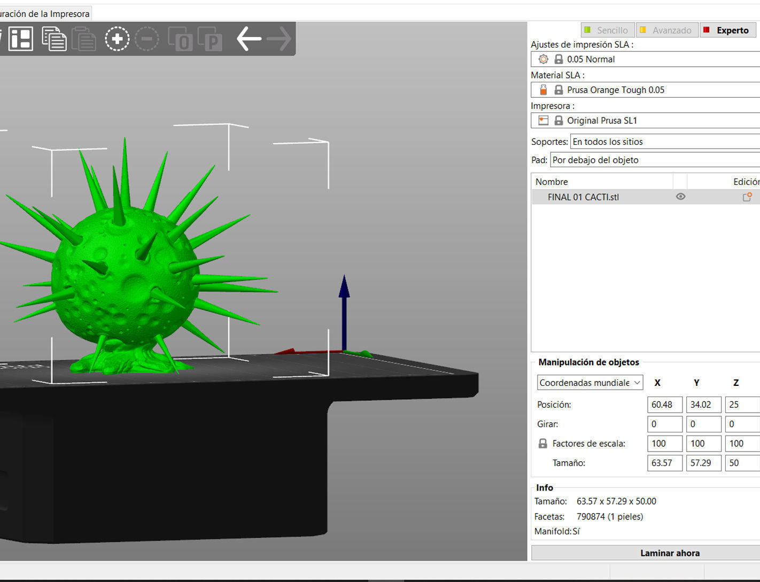Click the Ajustes de impresión SLA label
760x582 pixels.
click(x=582, y=44)
